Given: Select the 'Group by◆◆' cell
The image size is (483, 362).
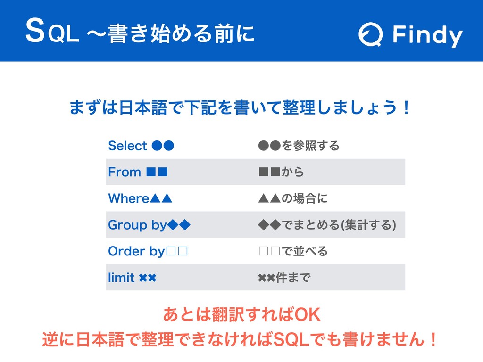Looking at the screenshot, I should (x=149, y=225).
